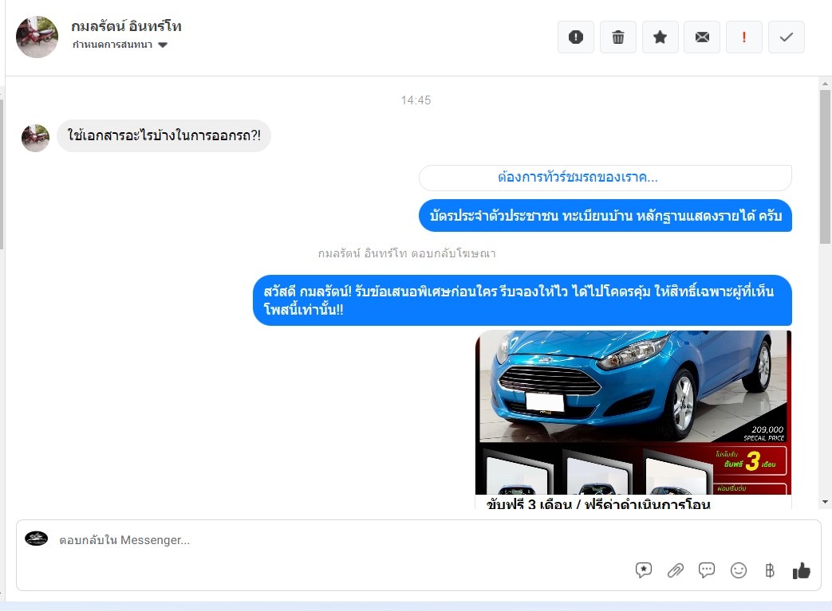Select customer message asking about documents
The width and height of the screenshot is (832, 611).
tap(164, 135)
